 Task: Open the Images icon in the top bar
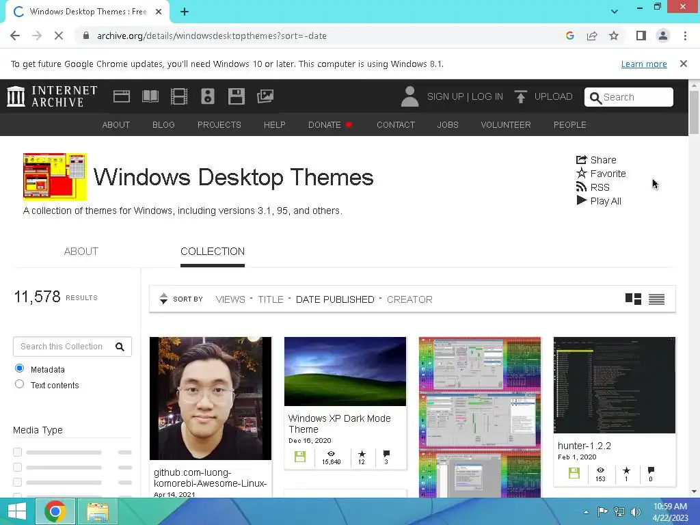click(265, 96)
